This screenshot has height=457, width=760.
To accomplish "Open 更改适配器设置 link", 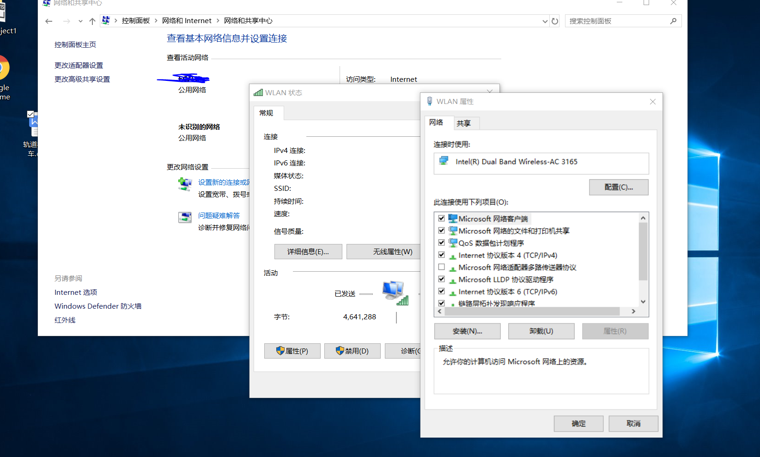I will 79,66.
